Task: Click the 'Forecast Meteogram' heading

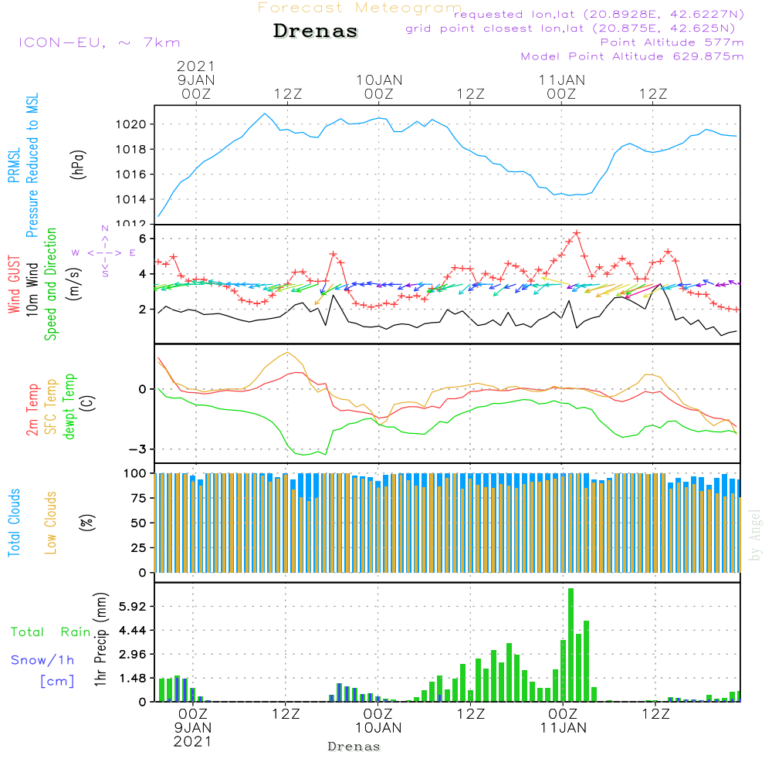Action: tap(360, 8)
